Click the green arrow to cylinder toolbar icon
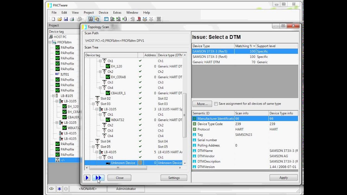The height and width of the screenshot is (195, 347). click(125, 19)
